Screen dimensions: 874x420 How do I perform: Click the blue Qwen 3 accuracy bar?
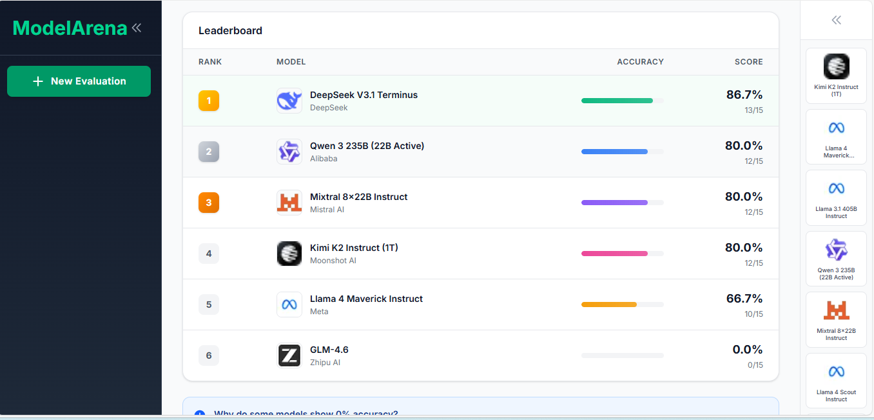click(x=614, y=152)
